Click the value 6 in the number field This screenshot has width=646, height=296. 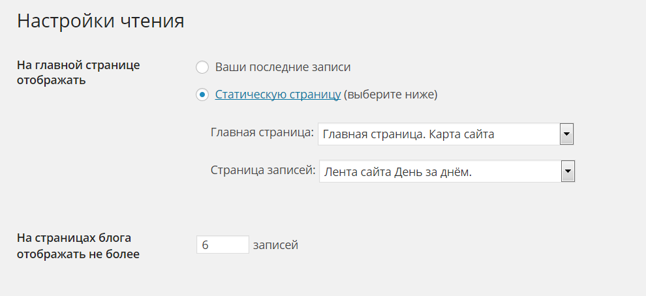coord(206,245)
